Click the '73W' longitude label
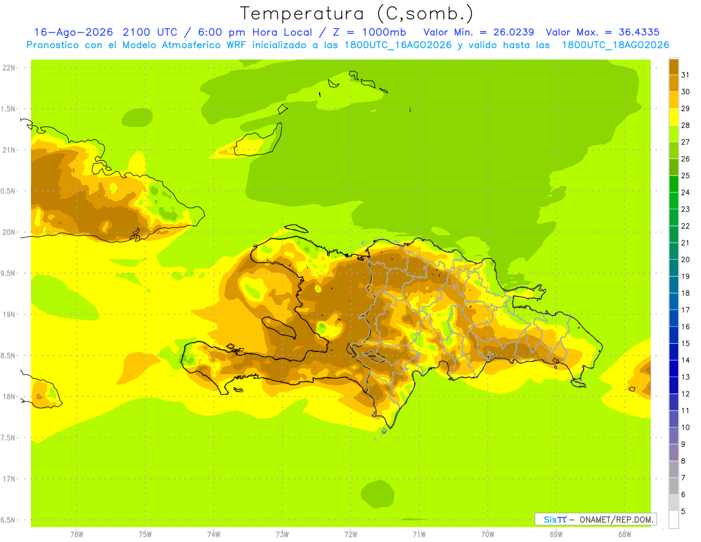Screen dimensions: 701x542 pos(282,534)
